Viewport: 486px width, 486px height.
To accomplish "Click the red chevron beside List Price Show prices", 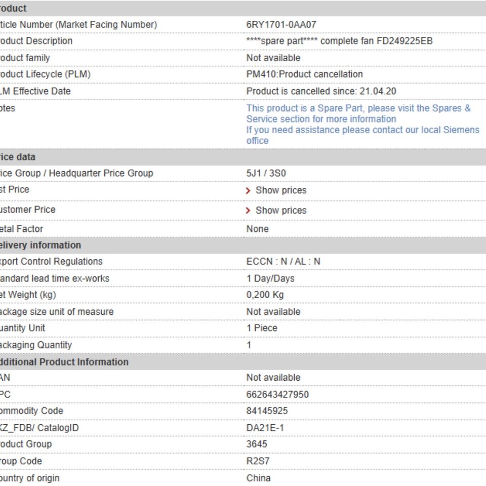I will pos(248,191).
